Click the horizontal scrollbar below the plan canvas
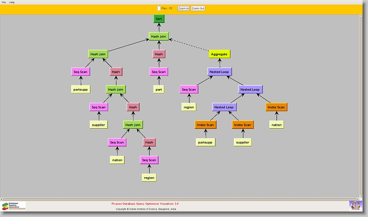 [181, 198]
